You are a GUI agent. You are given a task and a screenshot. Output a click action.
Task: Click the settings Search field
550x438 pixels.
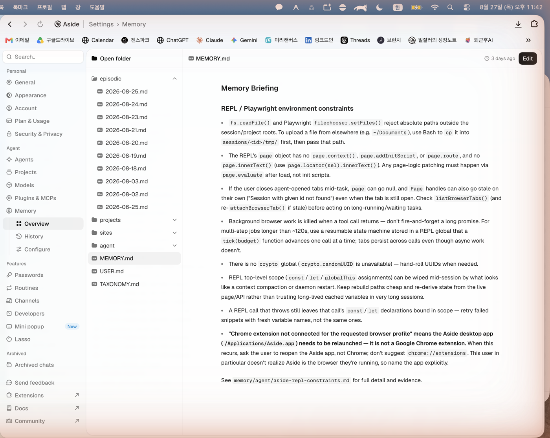43,57
